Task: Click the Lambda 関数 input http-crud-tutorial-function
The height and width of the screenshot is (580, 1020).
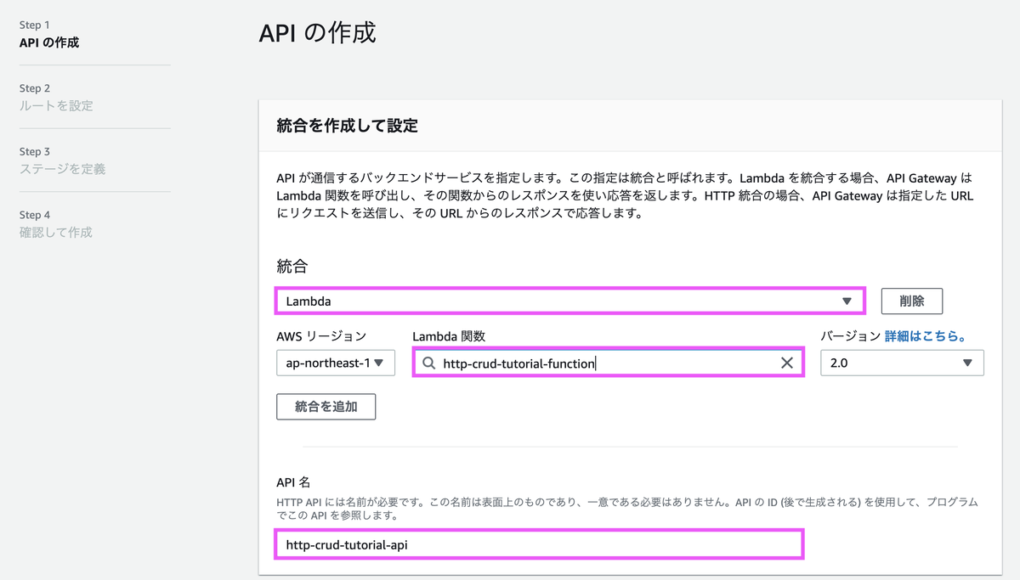Action: point(608,363)
